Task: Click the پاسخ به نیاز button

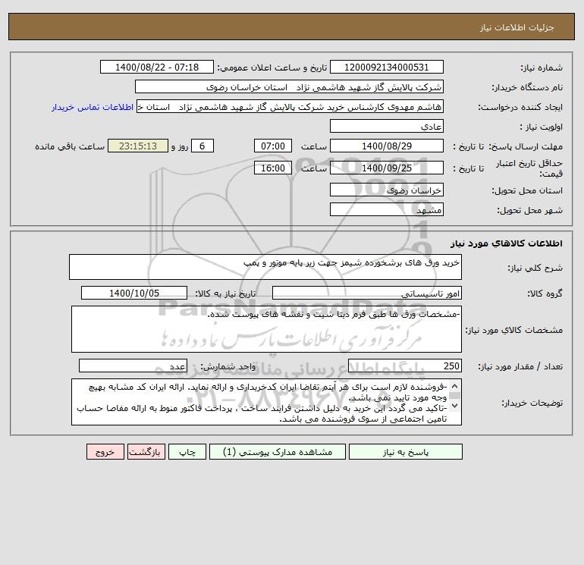Action: click(406, 452)
